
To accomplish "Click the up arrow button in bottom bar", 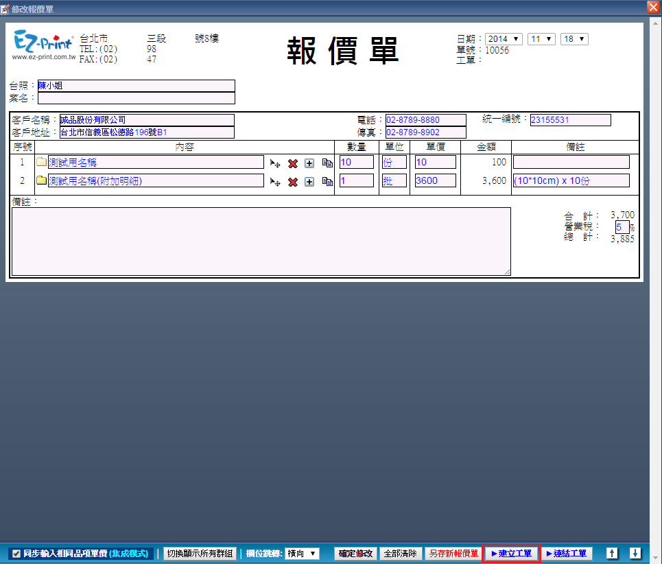I will (x=613, y=553).
